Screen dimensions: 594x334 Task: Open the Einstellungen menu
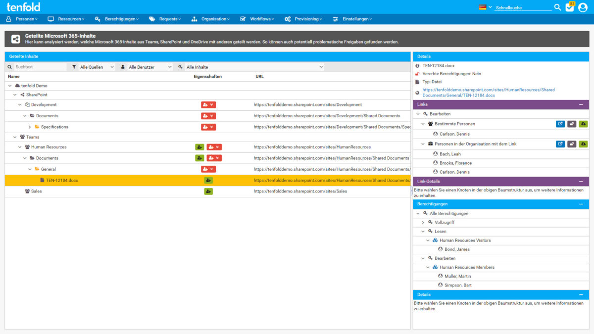click(x=352, y=19)
